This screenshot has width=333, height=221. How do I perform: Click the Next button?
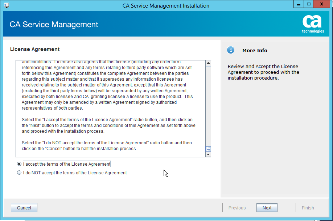267,208
